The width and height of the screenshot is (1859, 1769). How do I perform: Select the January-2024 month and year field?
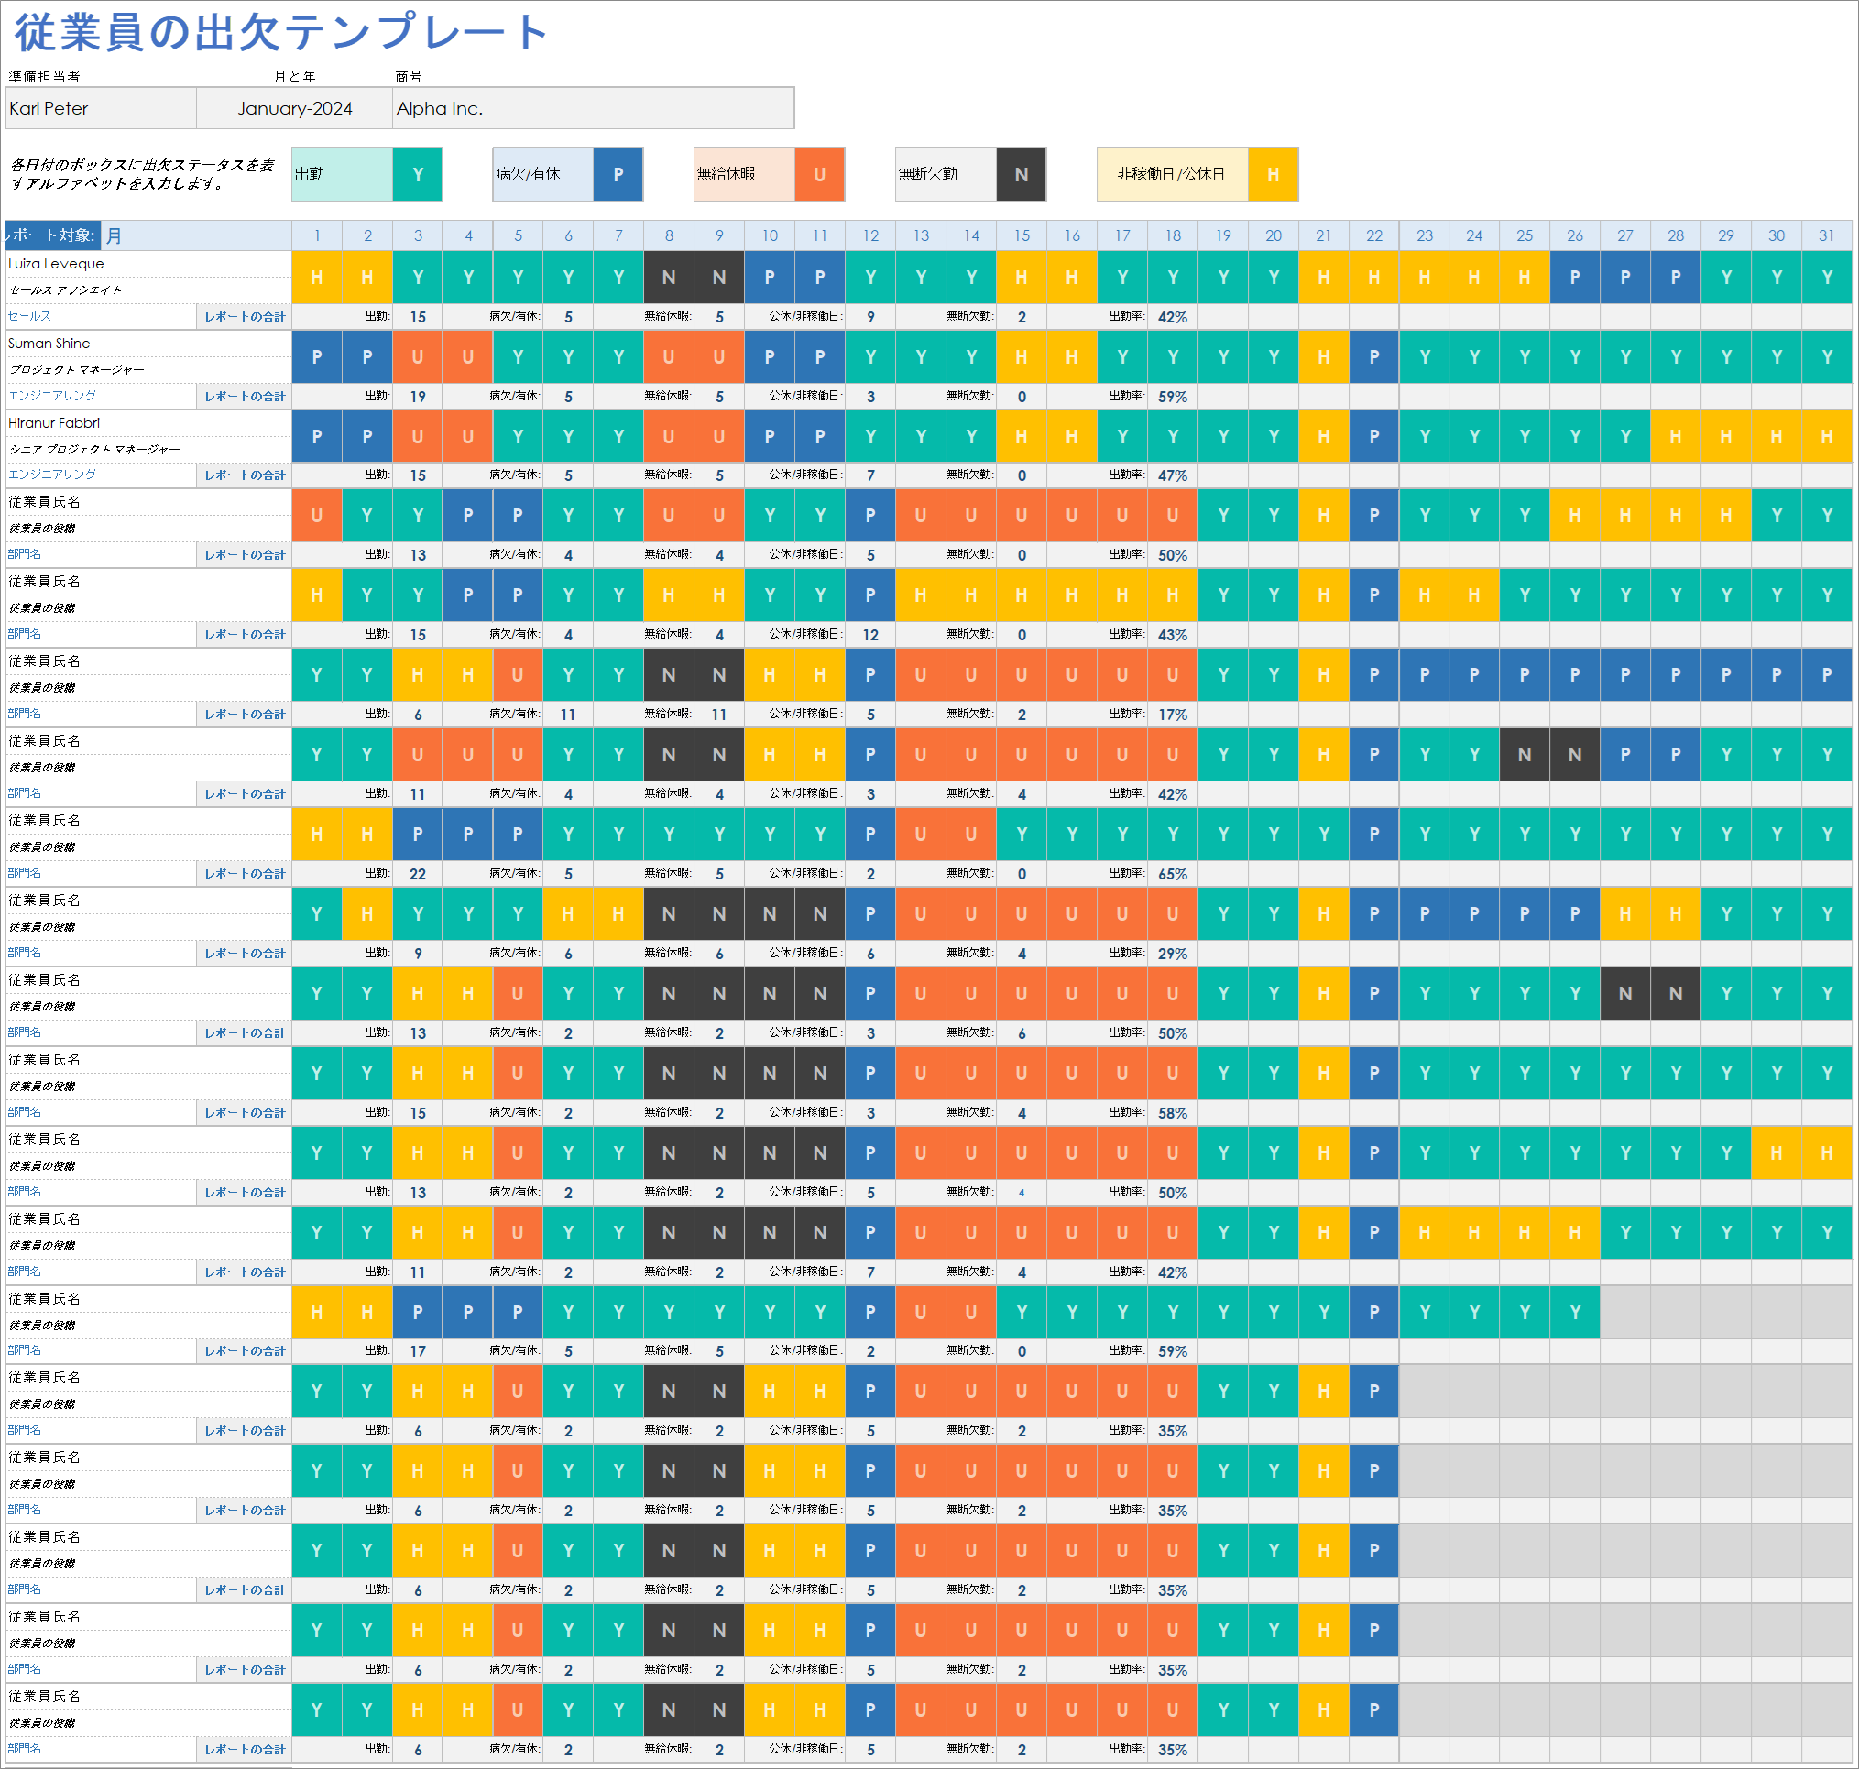294,108
